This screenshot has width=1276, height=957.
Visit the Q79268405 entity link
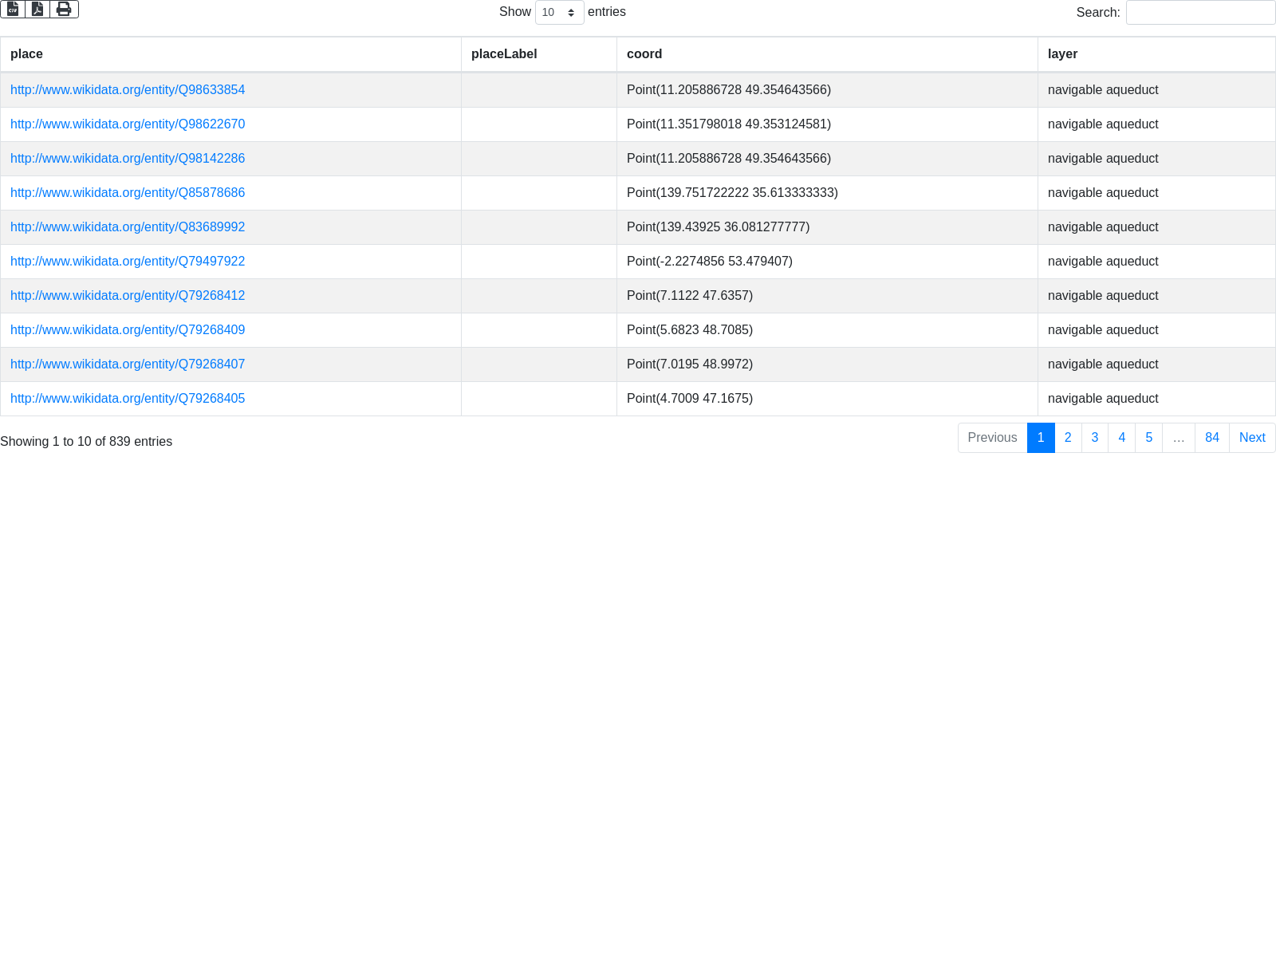tap(128, 399)
